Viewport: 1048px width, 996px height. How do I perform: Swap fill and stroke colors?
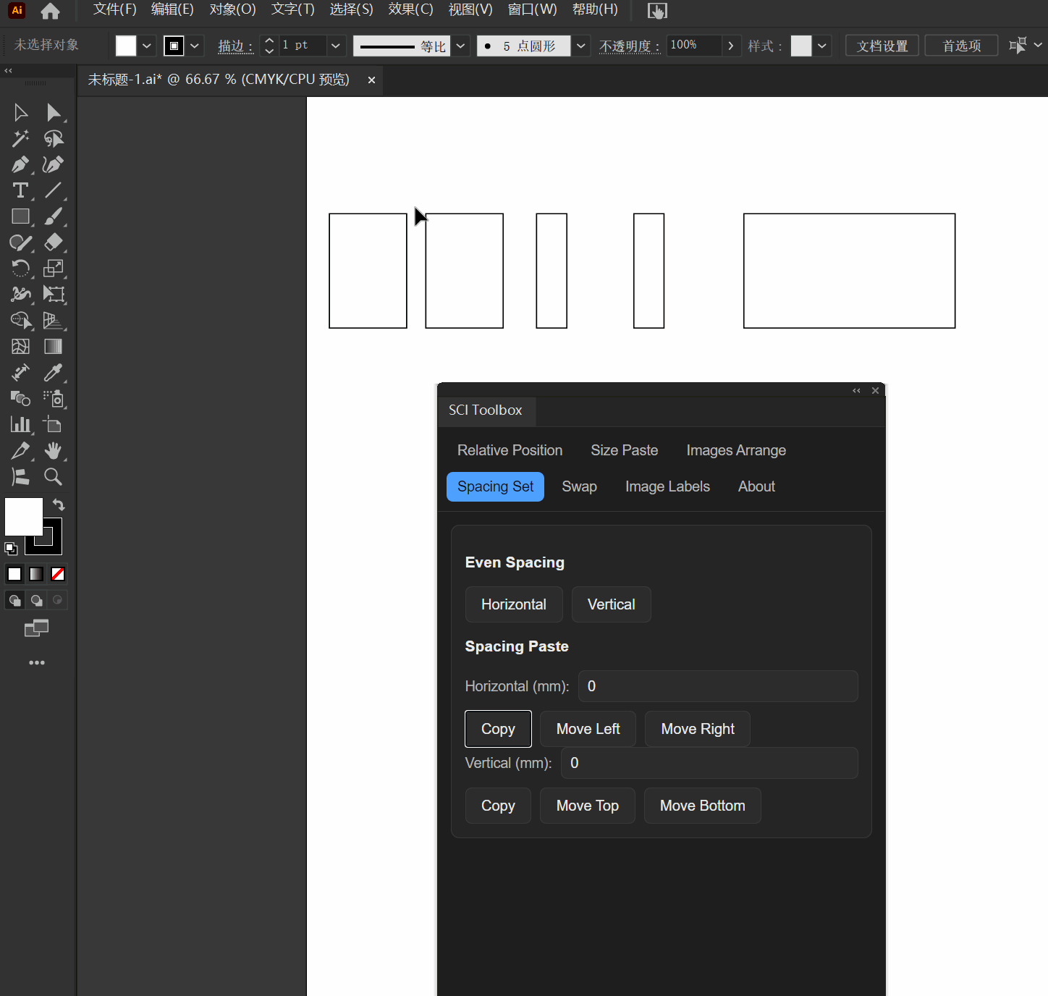tap(59, 505)
